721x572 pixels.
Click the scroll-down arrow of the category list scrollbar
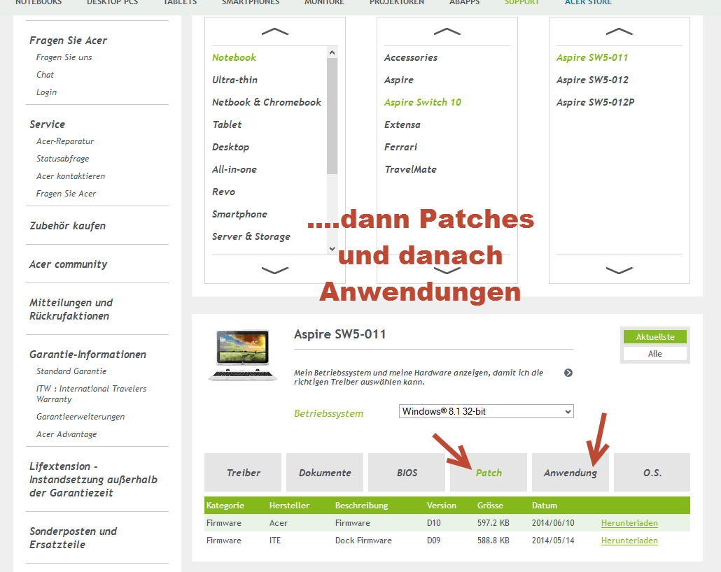(x=332, y=248)
